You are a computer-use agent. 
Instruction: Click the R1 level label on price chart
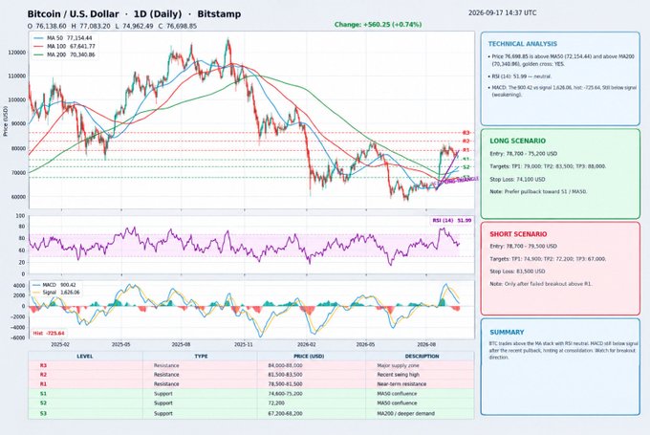[466, 150]
